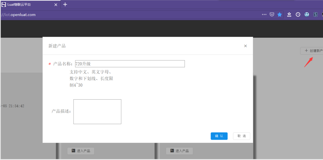This screenshot has width=323, height=160.
Task: Click the 确认 confirm button
Action: click(x=219, y=136)
